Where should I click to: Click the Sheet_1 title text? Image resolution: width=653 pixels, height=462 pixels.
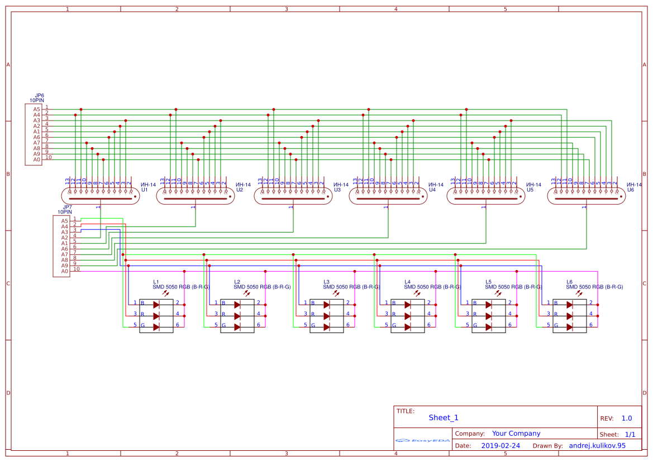pos(444,417)
